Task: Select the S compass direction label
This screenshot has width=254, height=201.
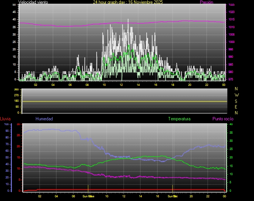Action: (x=237, y=101)
